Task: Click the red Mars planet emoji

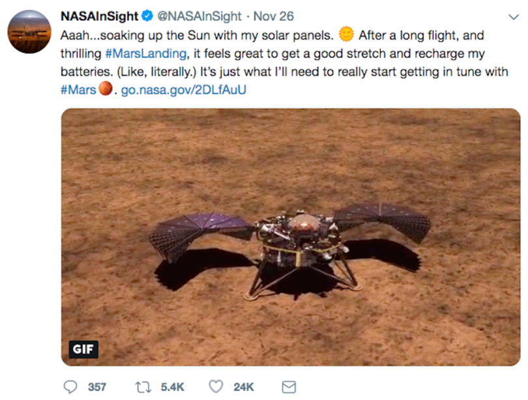Action: [x=106, y=89]
